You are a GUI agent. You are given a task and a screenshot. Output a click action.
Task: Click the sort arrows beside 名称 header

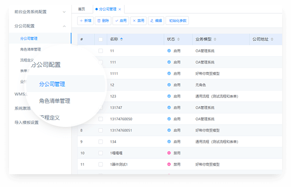click(x=122, y=39)
